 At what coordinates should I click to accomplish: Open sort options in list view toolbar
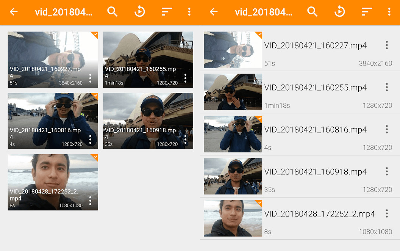coord(367,12)
